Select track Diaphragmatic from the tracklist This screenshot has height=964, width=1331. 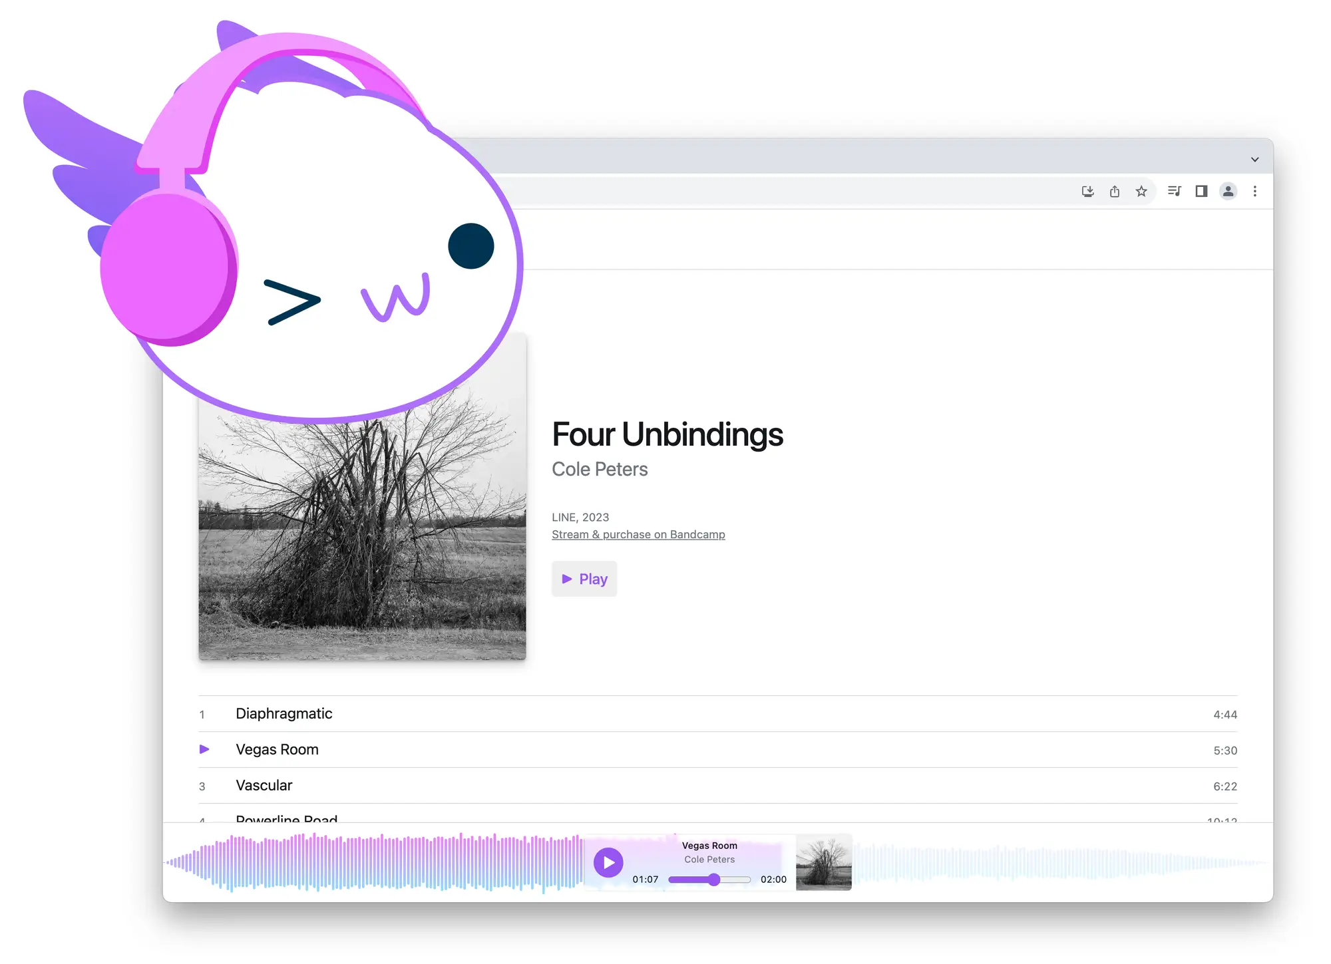click(283, 713)
